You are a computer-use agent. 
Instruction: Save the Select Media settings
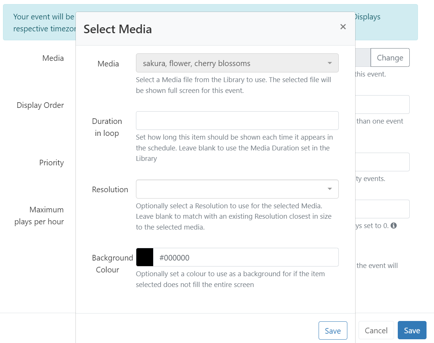(x=332, y=330)
